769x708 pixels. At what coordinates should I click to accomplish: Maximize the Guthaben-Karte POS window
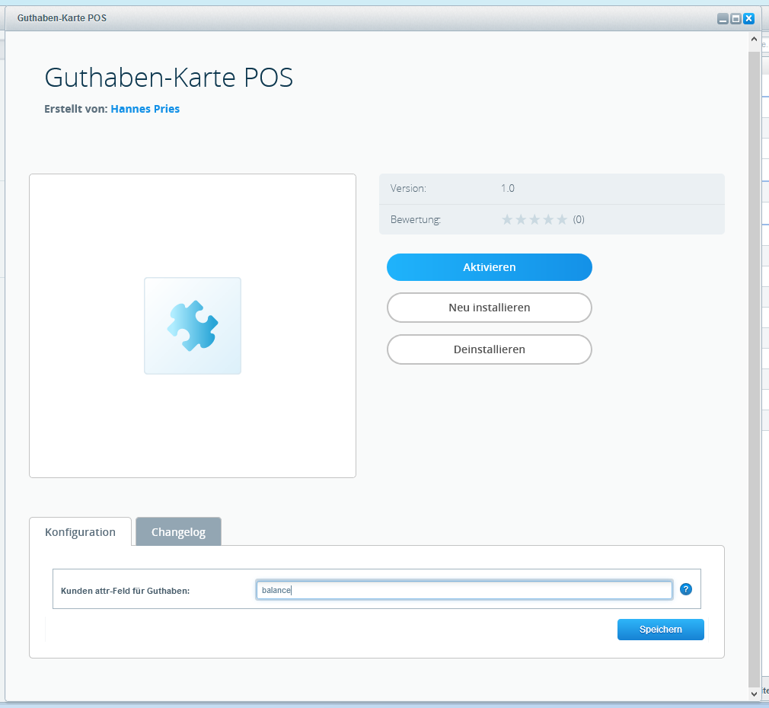click(735, 18)
